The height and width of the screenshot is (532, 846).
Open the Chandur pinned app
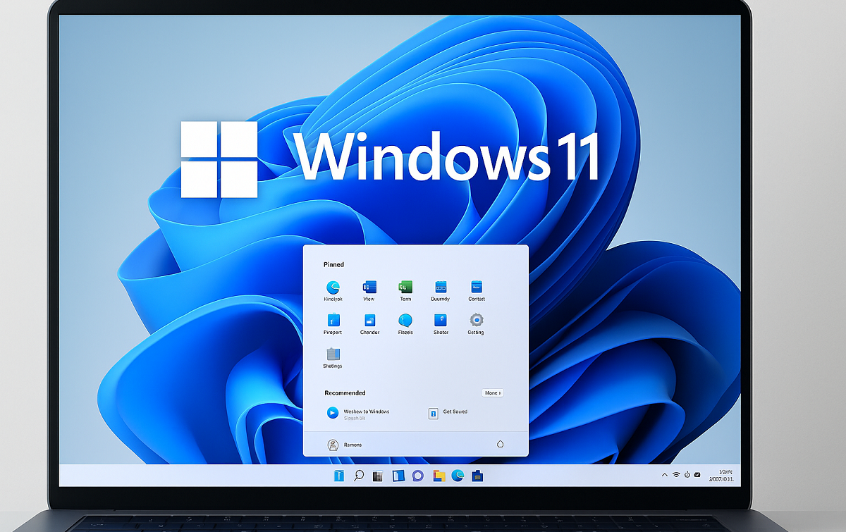pos(369,321)
